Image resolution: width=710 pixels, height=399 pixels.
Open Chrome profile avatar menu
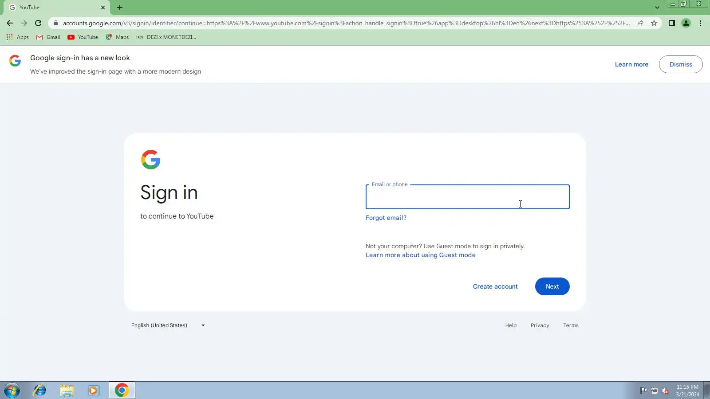[686, 23]
